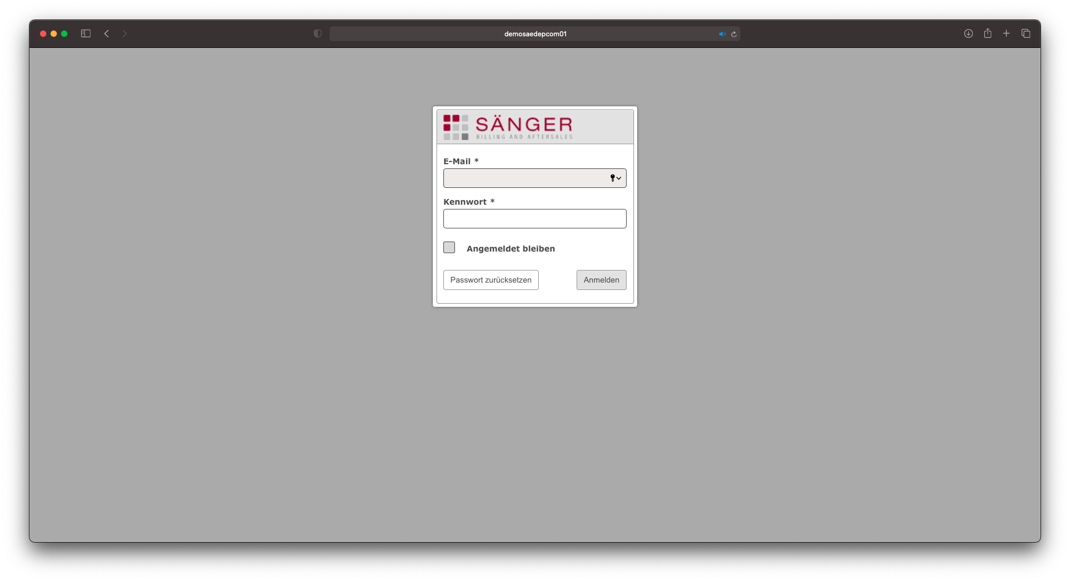Image resolution: width=1070 pixels, height=581 pixels.
Task: Mute the tab audio speaker icon
Action: tap(722, 34)
